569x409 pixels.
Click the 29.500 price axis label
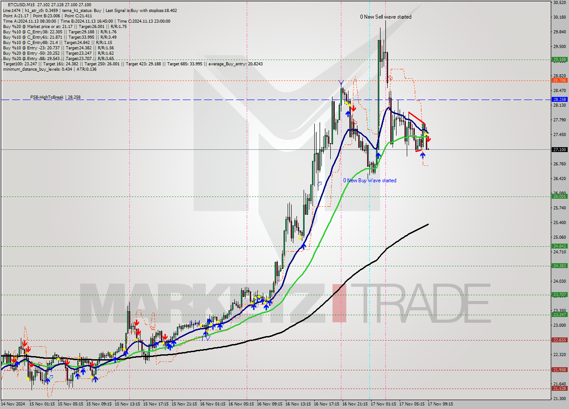point(559,47)
